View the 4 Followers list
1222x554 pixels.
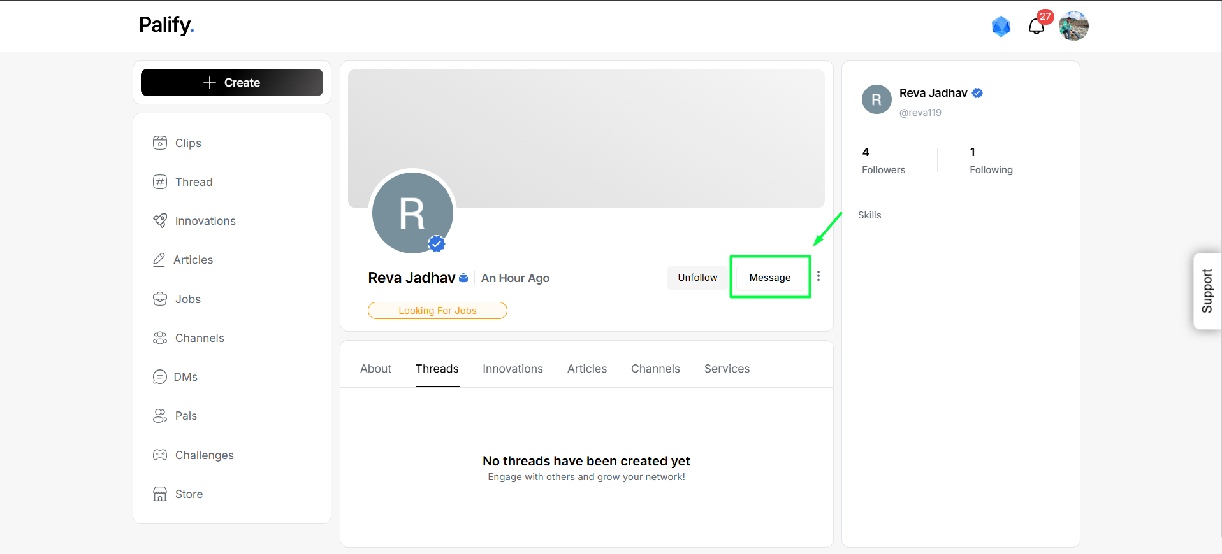click(884, 160)
